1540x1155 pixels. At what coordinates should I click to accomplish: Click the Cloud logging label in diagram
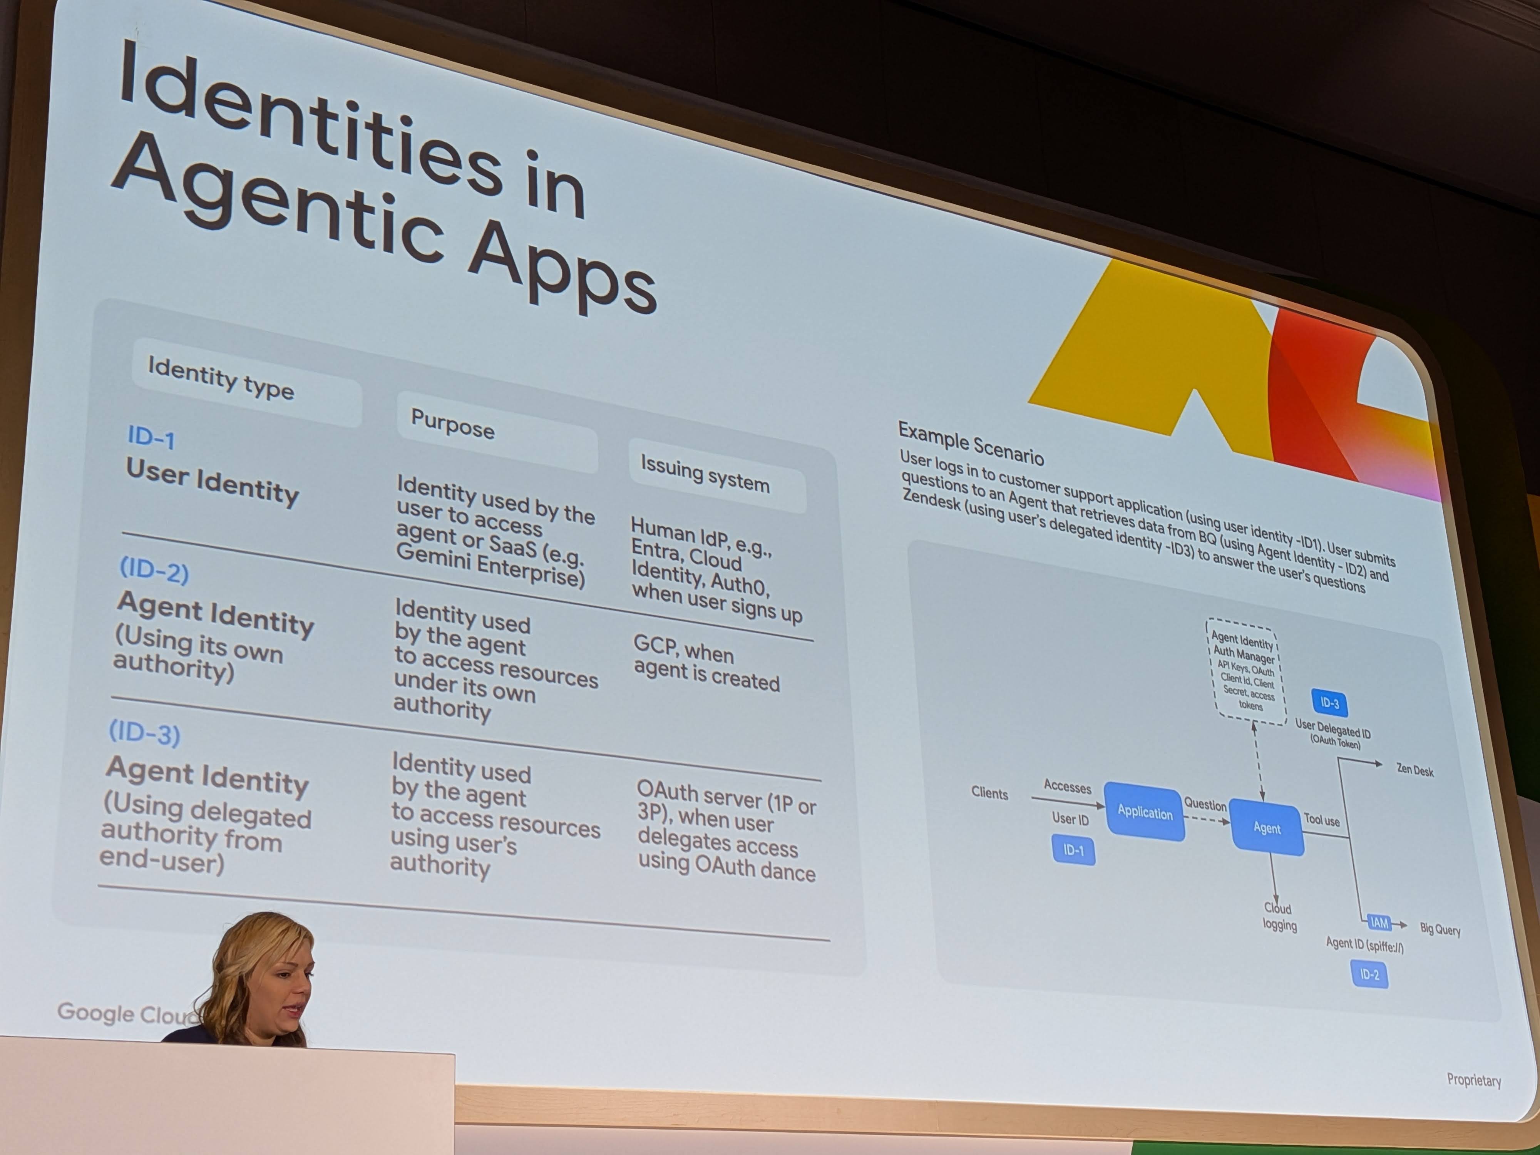coord(1279,917)
